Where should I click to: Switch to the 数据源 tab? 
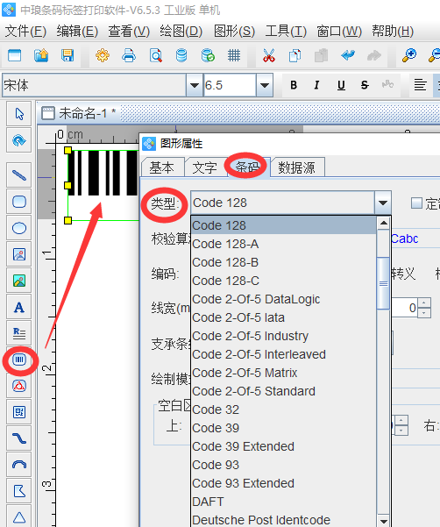297,167
